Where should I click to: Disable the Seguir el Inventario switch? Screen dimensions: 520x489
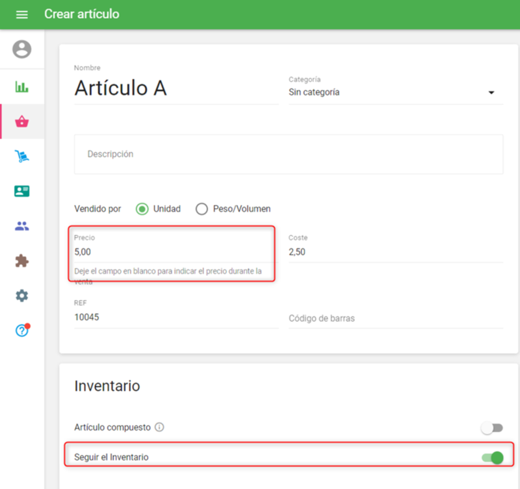pyautogui.click(x=492, y=458)
